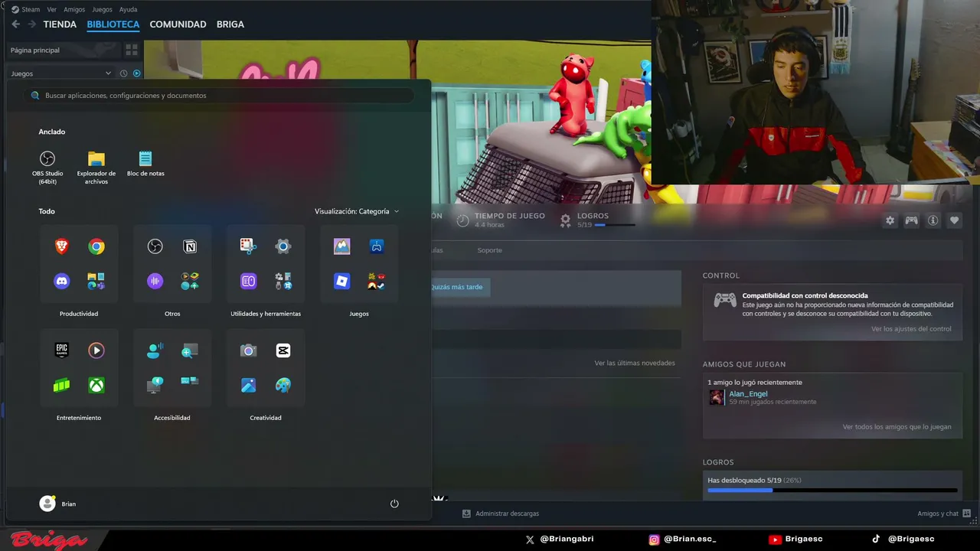Open Xbox app in Entretenimiento group

[96, 385]
